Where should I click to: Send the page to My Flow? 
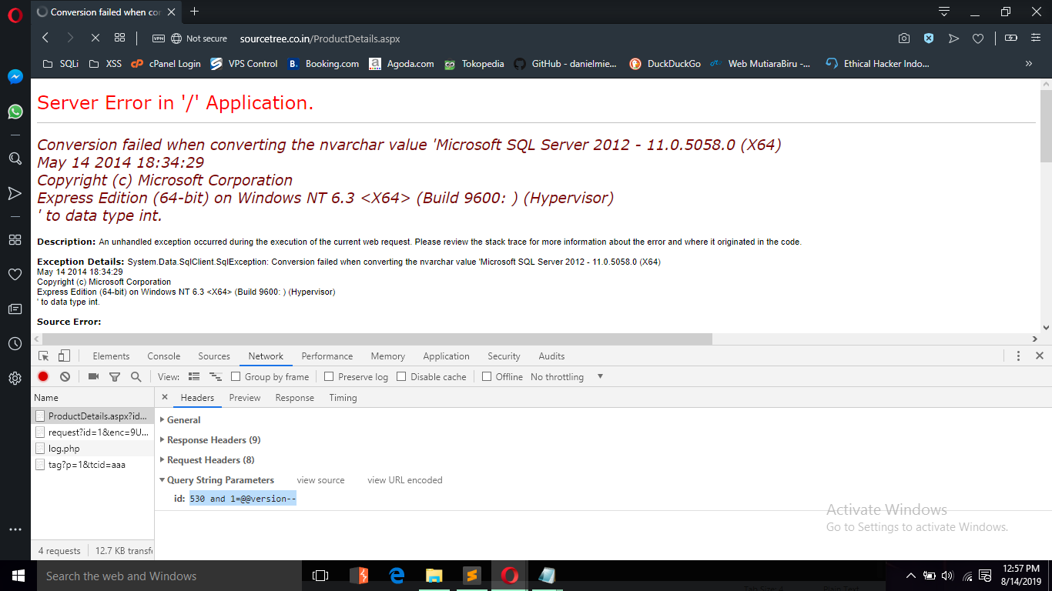(953, 38)
